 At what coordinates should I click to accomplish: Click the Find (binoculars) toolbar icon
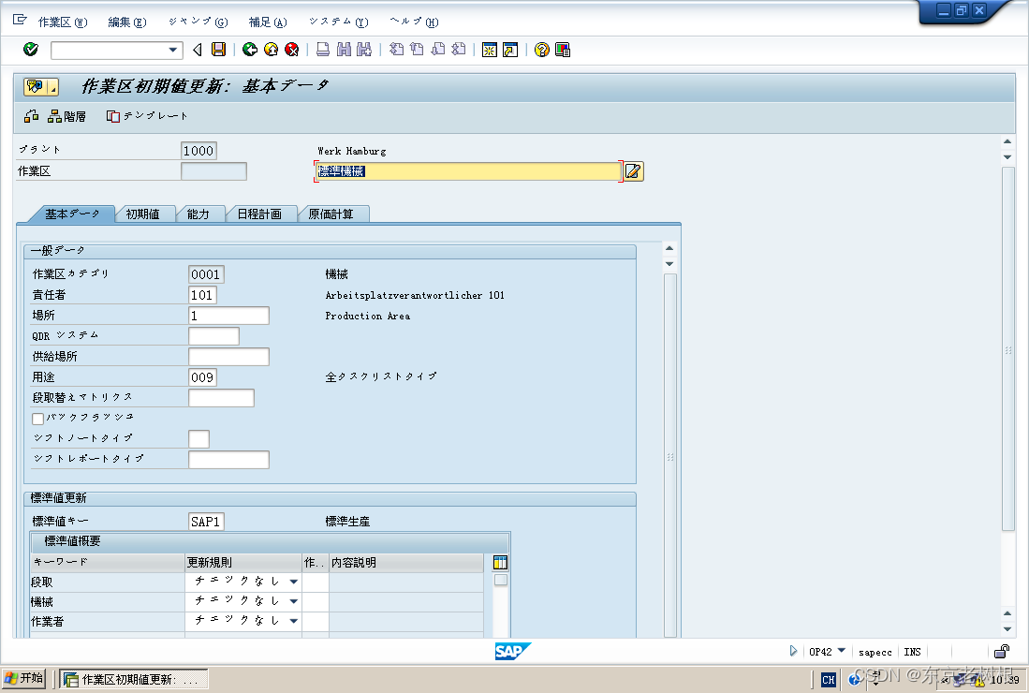click(342, 50)
